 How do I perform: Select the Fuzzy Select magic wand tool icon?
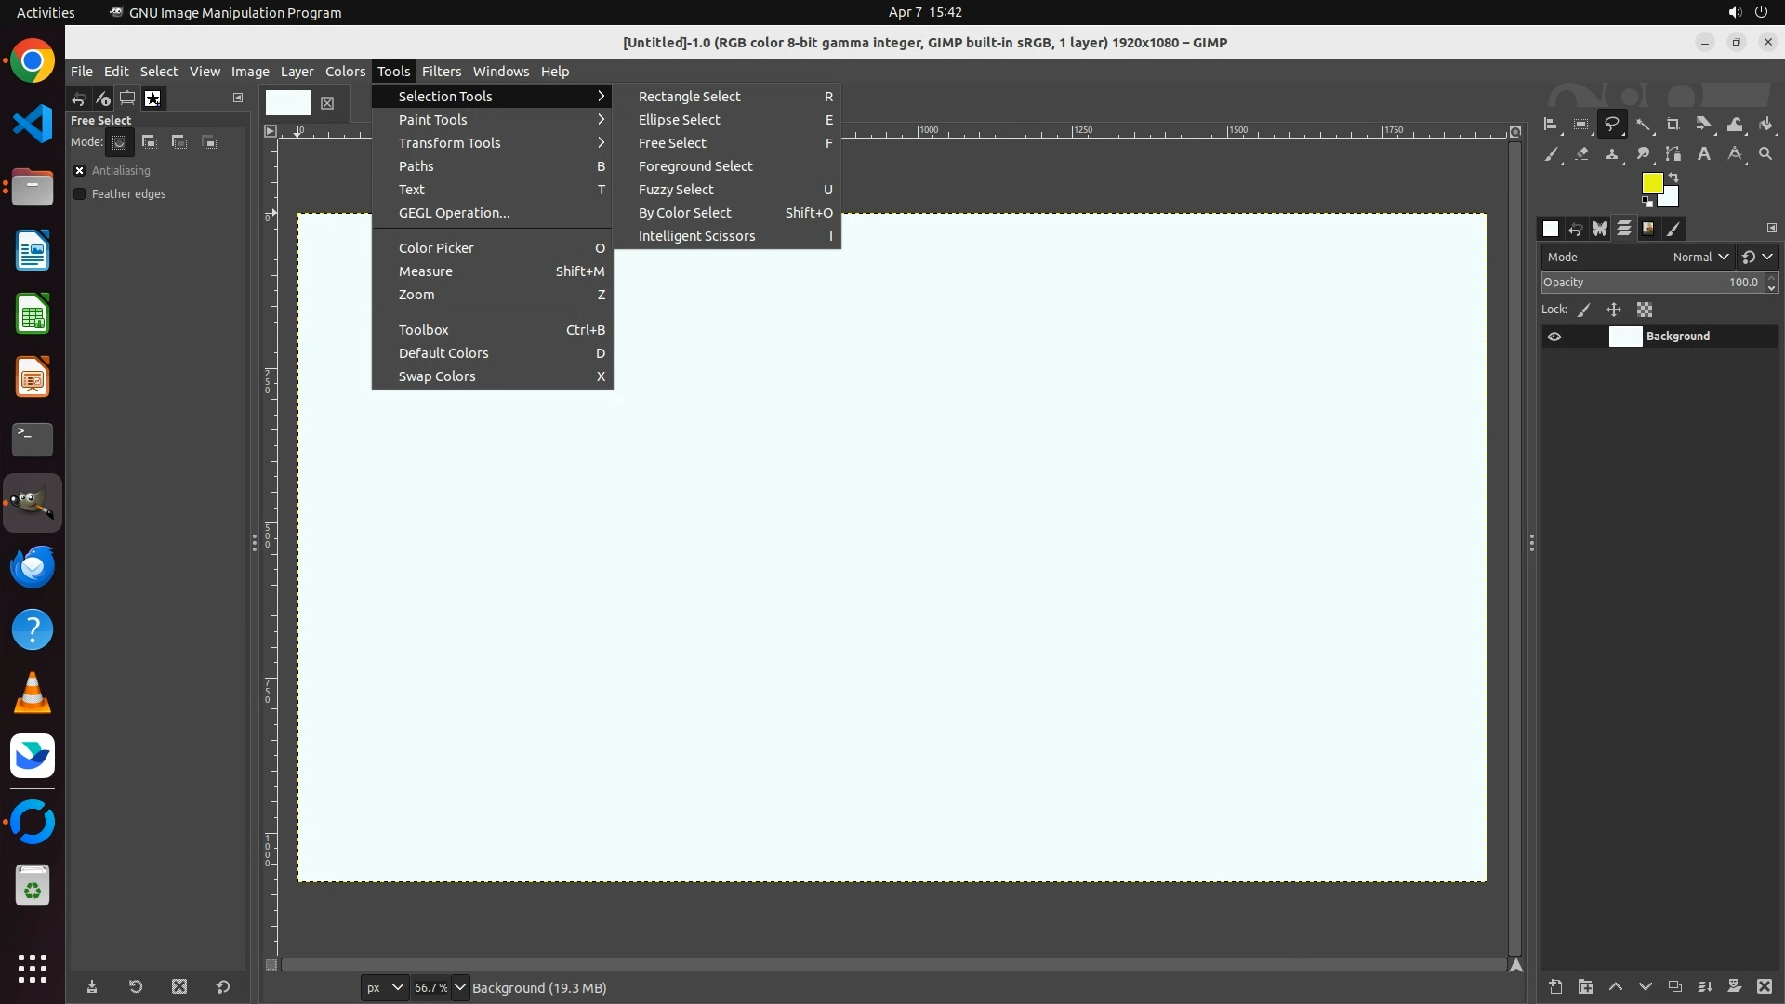(x=1643, y=125)
